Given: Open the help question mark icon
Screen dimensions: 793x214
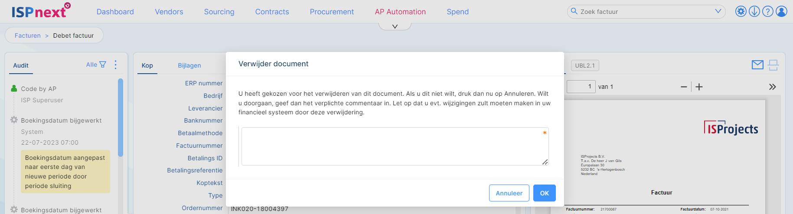Looking at the screenshot, I should click(768, 11).
